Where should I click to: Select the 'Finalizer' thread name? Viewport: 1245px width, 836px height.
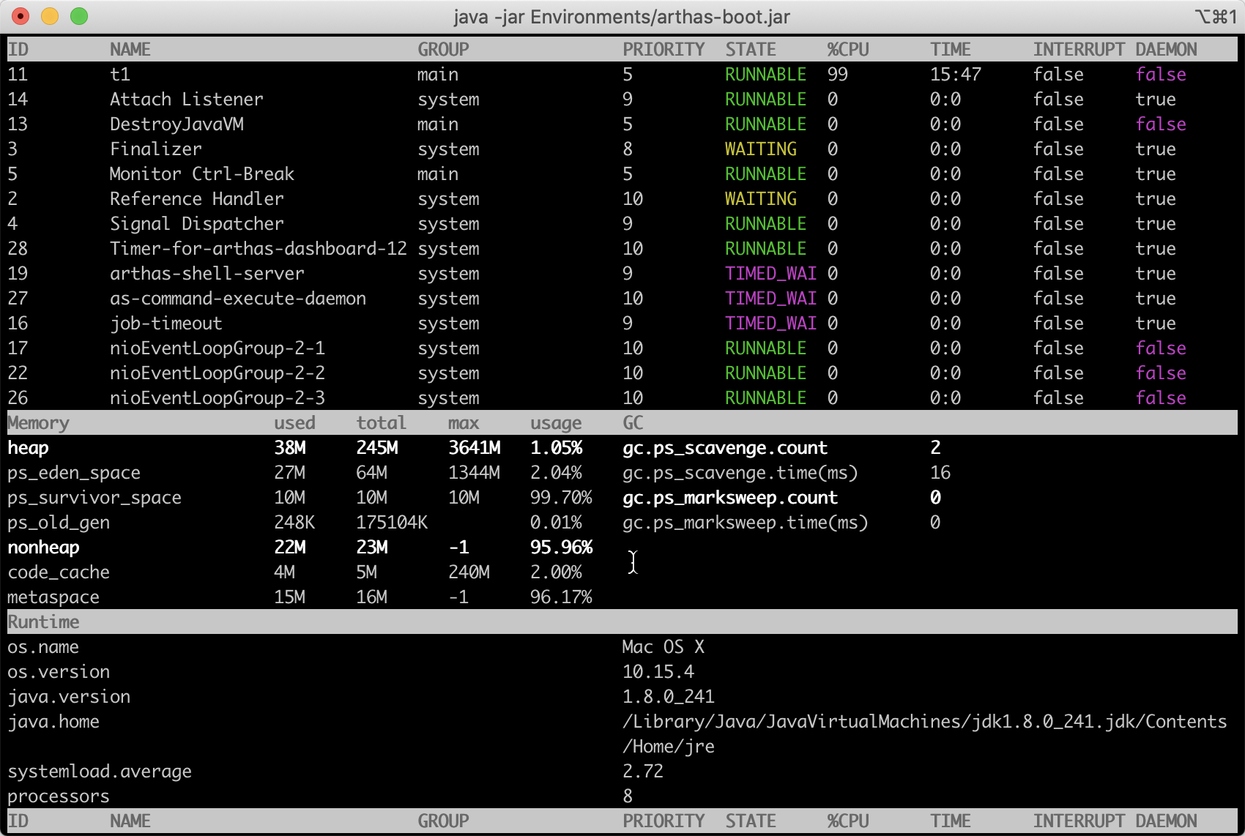pos(156,149)
